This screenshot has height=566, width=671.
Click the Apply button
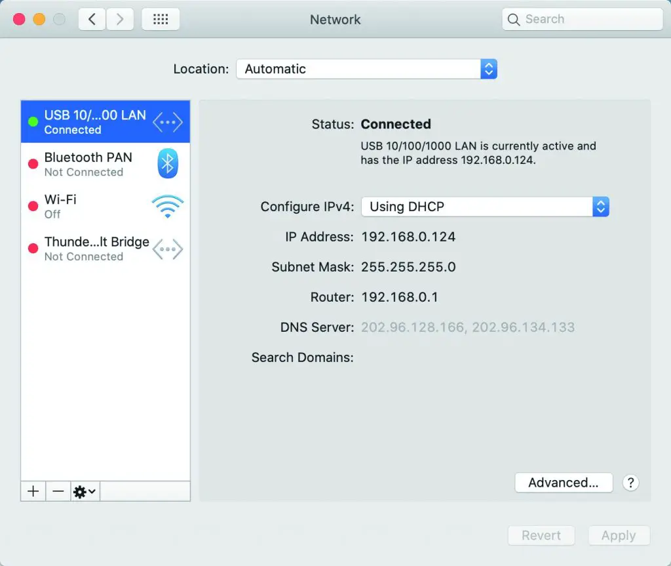point(619,536)
